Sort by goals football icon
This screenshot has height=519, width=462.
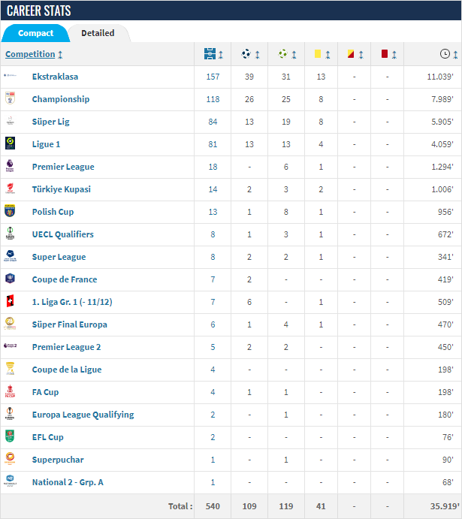(246, 53)
